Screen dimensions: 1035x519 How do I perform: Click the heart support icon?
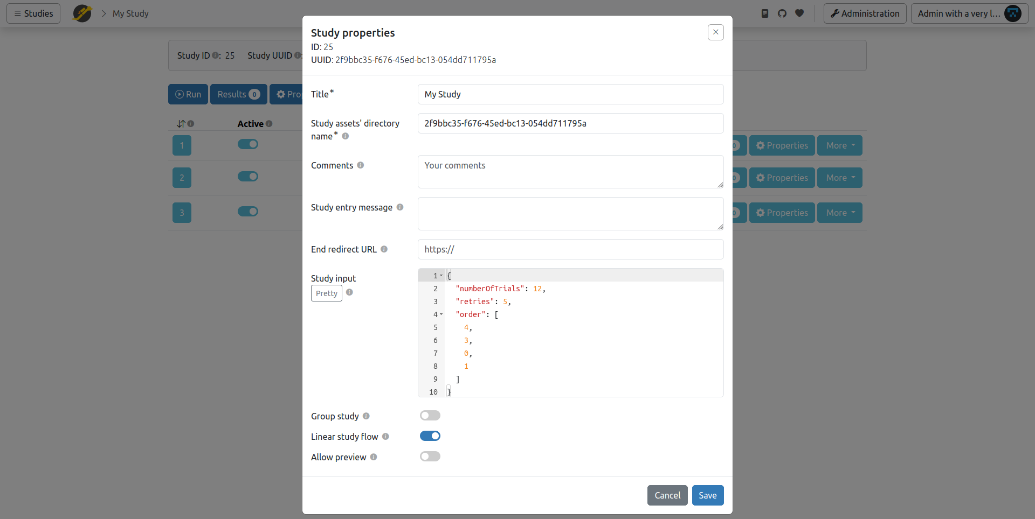coord(799,13)
